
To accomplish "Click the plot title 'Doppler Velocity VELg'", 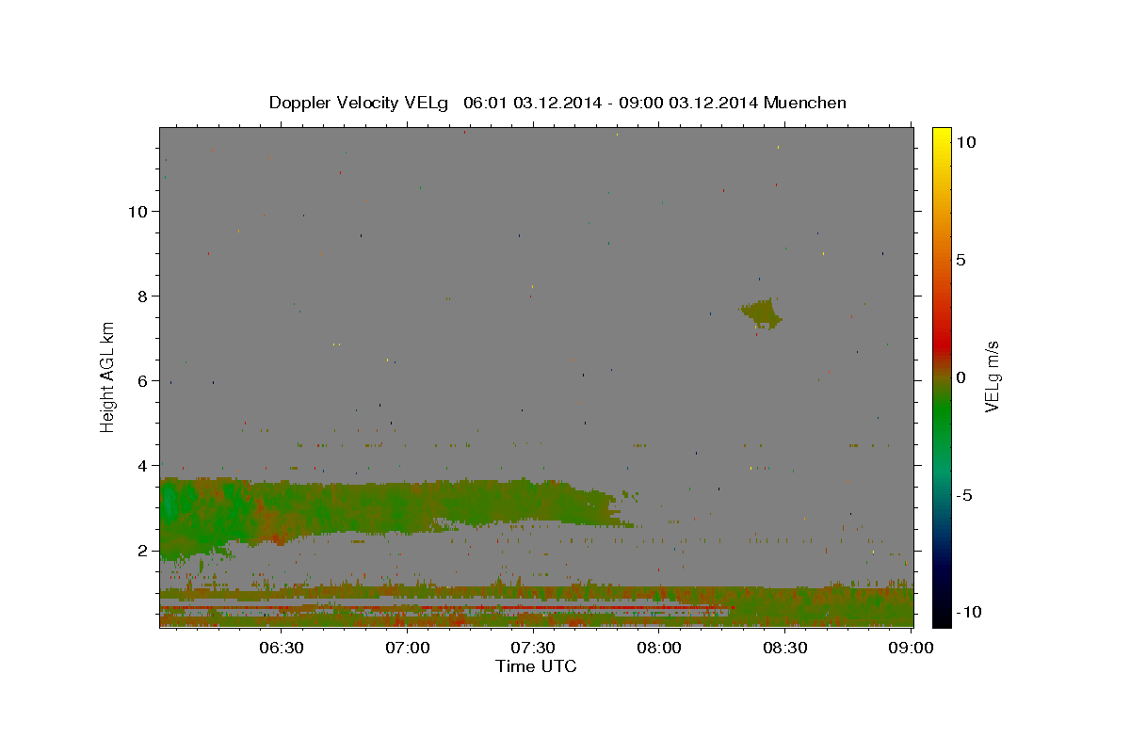I will pyautogui.click(x=360, y=103).
